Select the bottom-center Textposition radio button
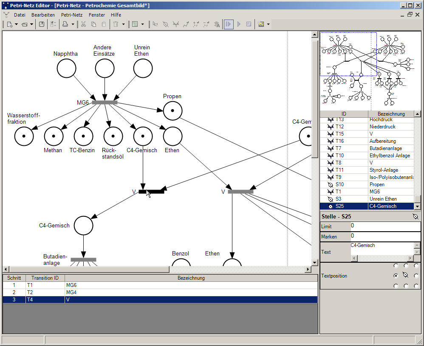This screenshot has height=346, width=424. pyautogui.click(x=406, y=286)
